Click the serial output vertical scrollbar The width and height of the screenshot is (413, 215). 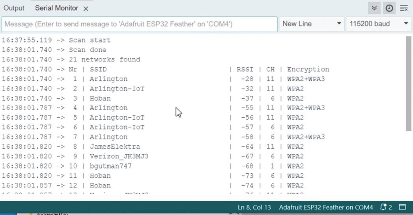tap(409, 83)
